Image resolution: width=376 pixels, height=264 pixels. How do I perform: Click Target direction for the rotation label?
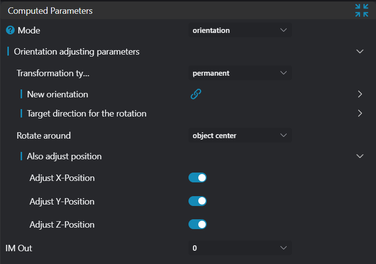point(86,114)
